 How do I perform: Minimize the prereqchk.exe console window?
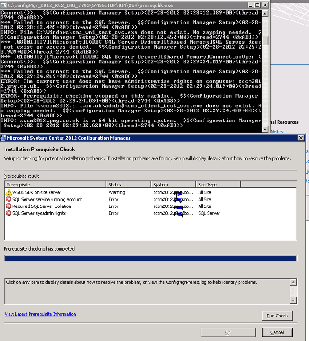(x=251, y=5)
